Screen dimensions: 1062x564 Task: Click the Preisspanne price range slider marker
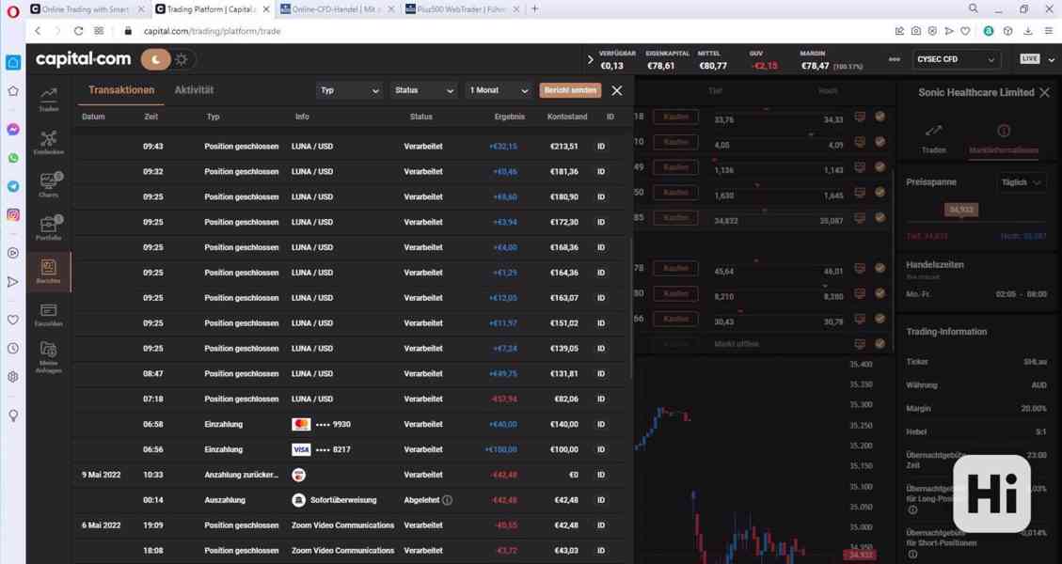(961, 210)
